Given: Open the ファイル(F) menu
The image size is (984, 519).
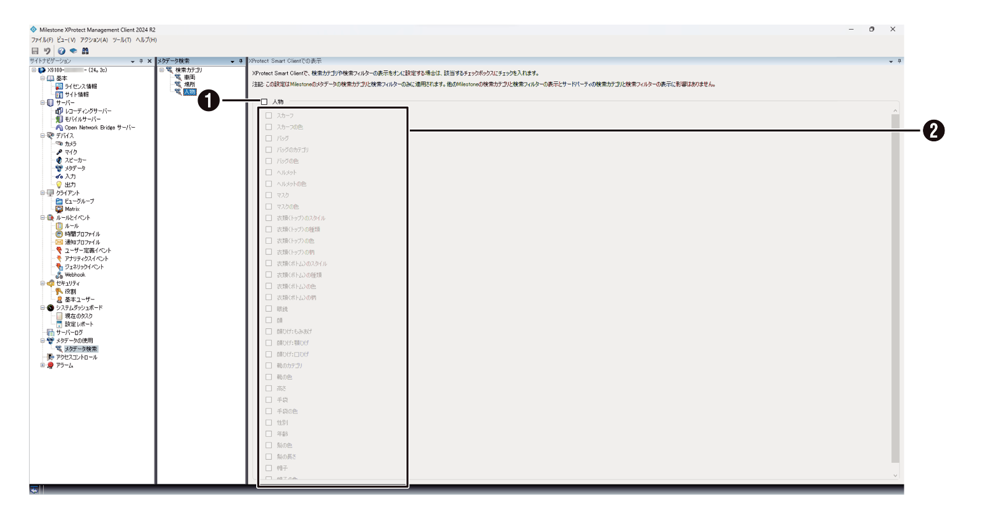Looking at the screenshot, I should click(42, 40).
